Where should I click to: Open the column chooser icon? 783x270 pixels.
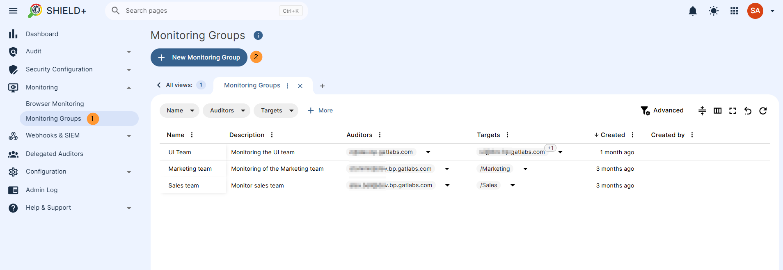click(x=717, y=110)
